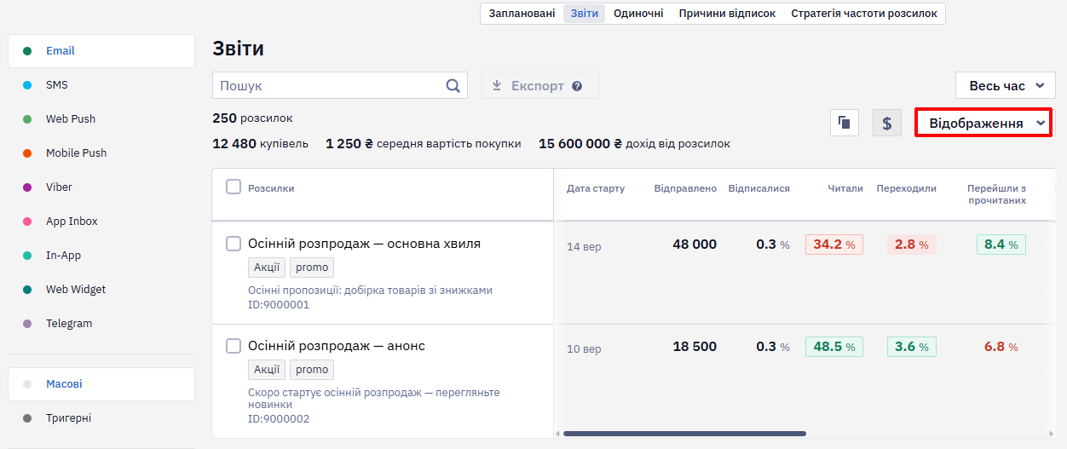1067x449 pixels.
Task: Go to Причини відписок tab
Action: (727, 14)
